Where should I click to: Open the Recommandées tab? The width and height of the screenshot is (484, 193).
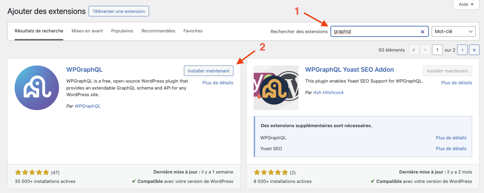tap(158, 31)
